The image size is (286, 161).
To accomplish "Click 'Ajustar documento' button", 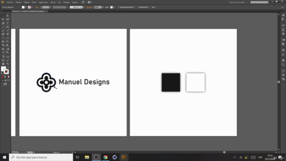I will (126, 7).
